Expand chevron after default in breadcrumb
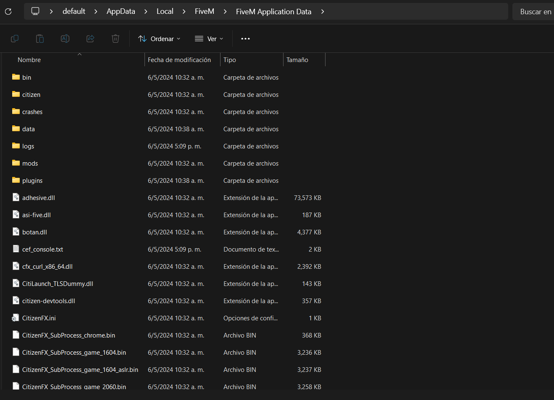Screen dimensions: 554x400 [x=96, y=12]
